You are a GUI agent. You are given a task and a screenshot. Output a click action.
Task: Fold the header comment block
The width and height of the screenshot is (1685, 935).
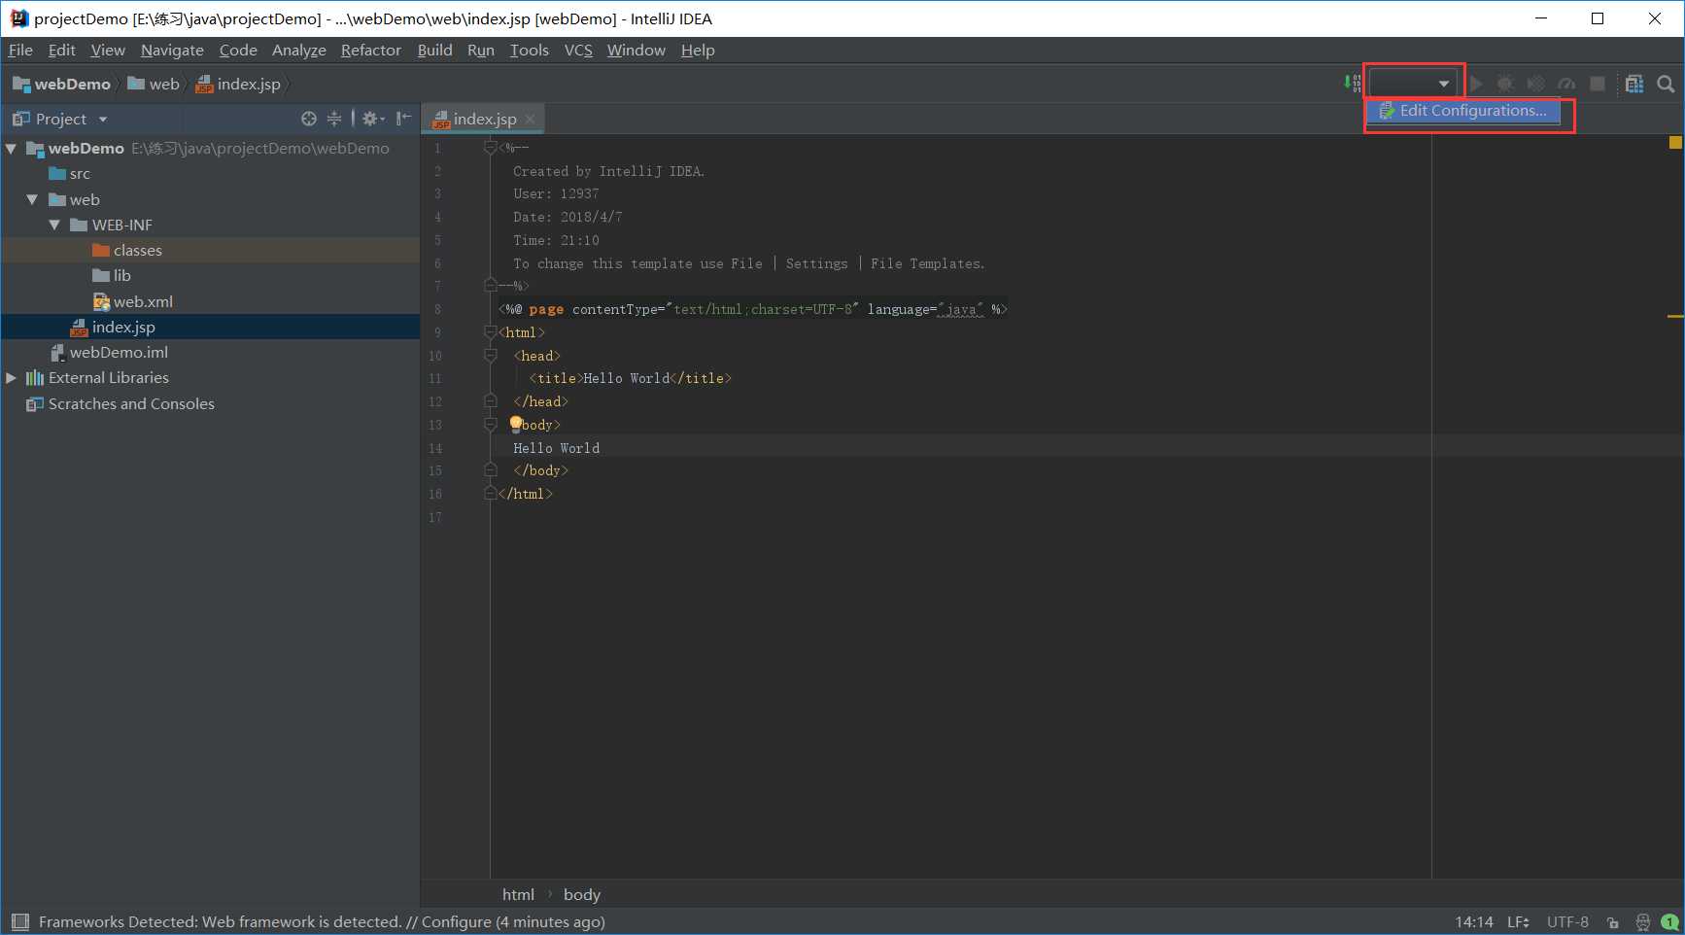(491, 148)
